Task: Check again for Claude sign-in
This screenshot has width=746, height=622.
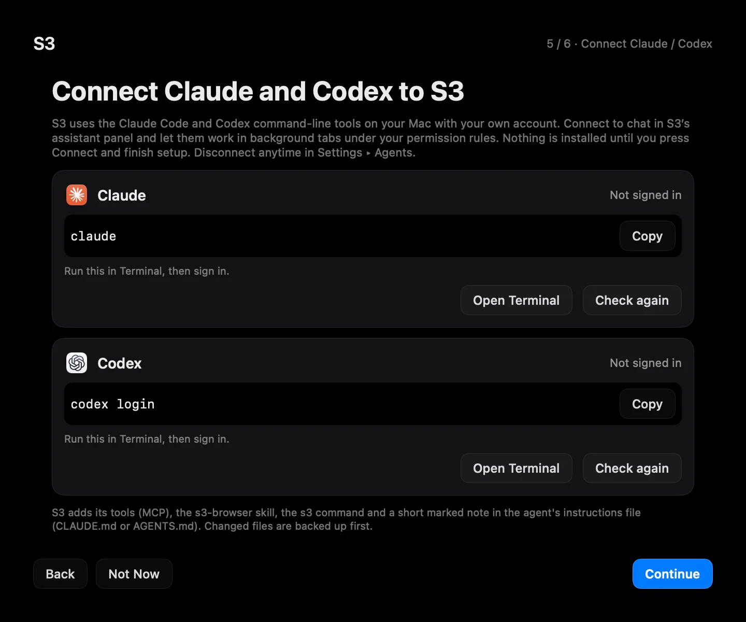Action: point(632,300)
